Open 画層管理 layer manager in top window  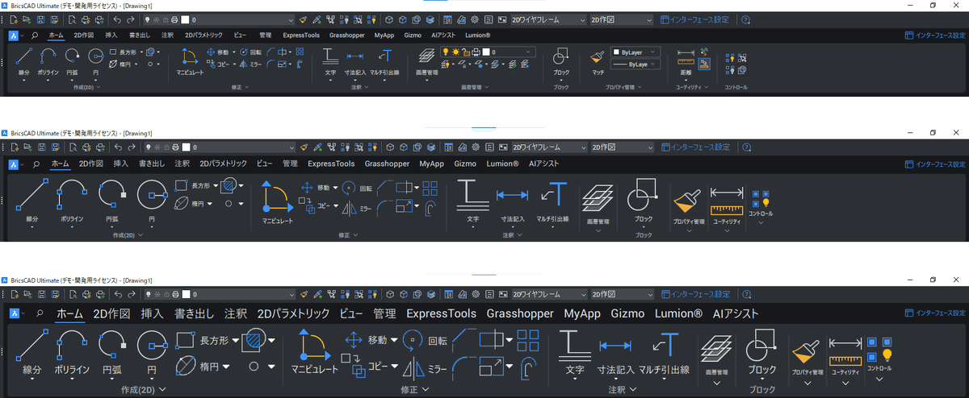tap(426, 60)
